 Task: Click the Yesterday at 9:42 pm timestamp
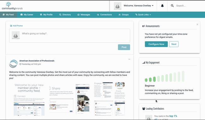coord(31,64)
